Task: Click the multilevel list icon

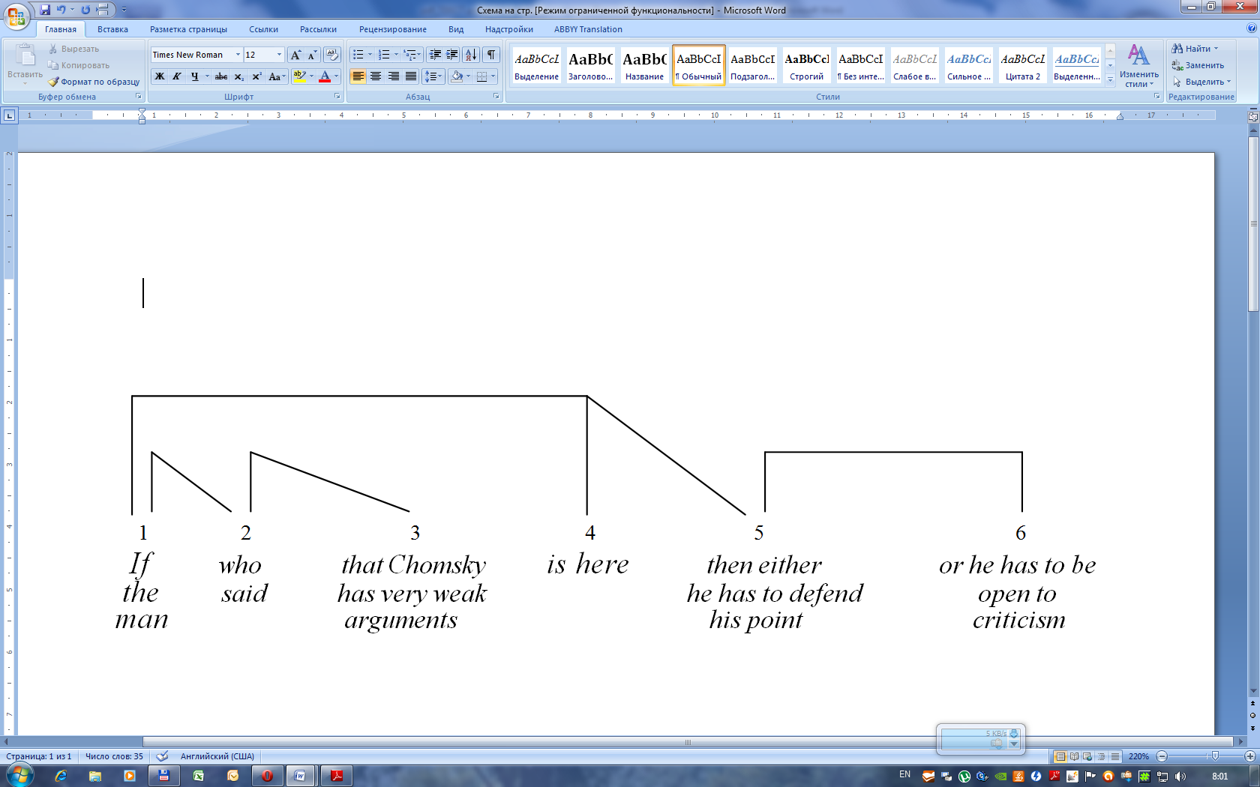Action: pyautogui.click(x=409, y=55)
